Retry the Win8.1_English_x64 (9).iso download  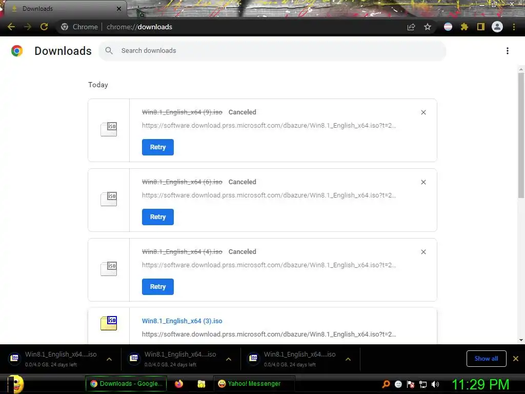pyautogui.click(x=158, y=147)
